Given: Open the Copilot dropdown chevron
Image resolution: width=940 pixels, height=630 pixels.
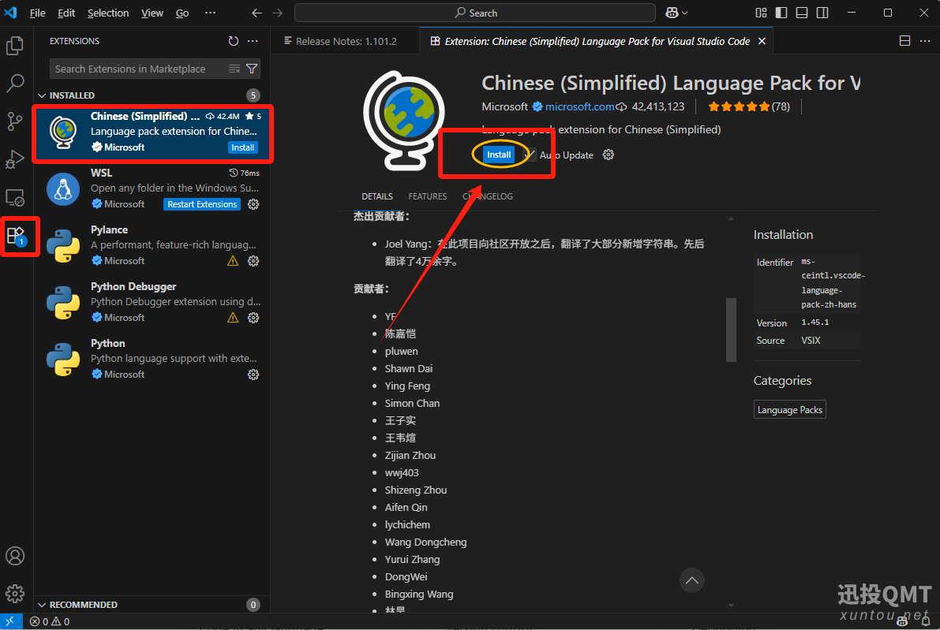Looking at the screenshot, I should coord(684,13).
